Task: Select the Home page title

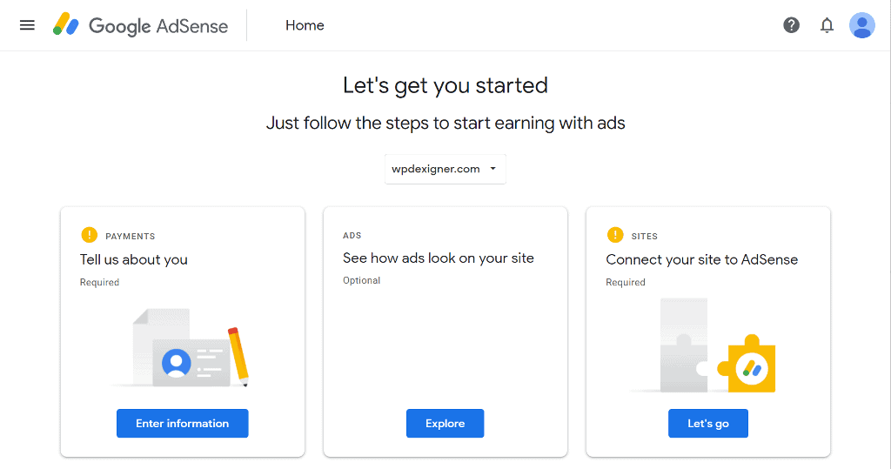Action: click(x=305, y=25)
